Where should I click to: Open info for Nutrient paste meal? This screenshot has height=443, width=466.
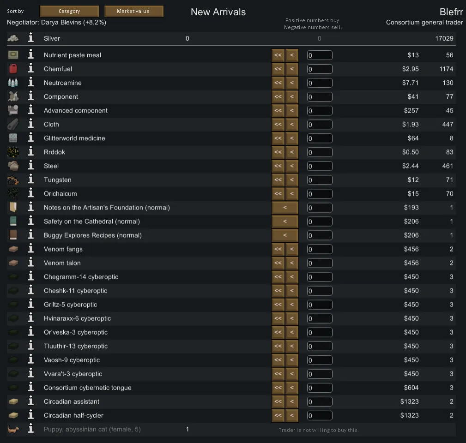pyautogui.click(x=31, y=55)
